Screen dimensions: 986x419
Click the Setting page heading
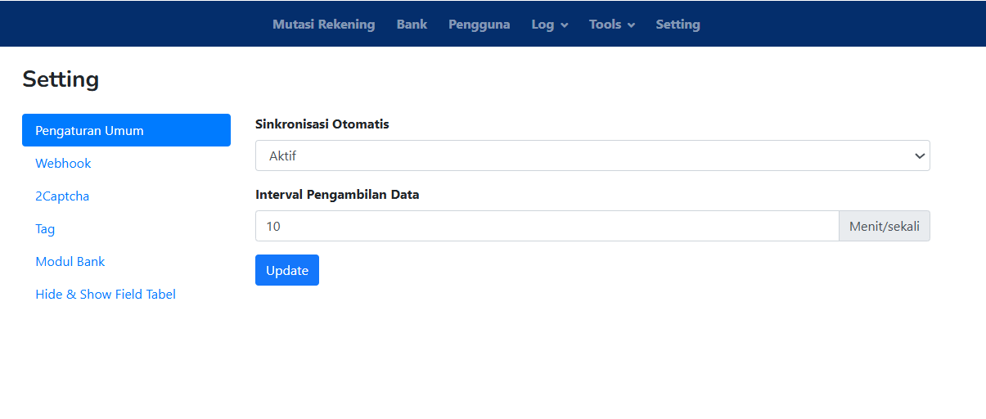pos(61,79)
